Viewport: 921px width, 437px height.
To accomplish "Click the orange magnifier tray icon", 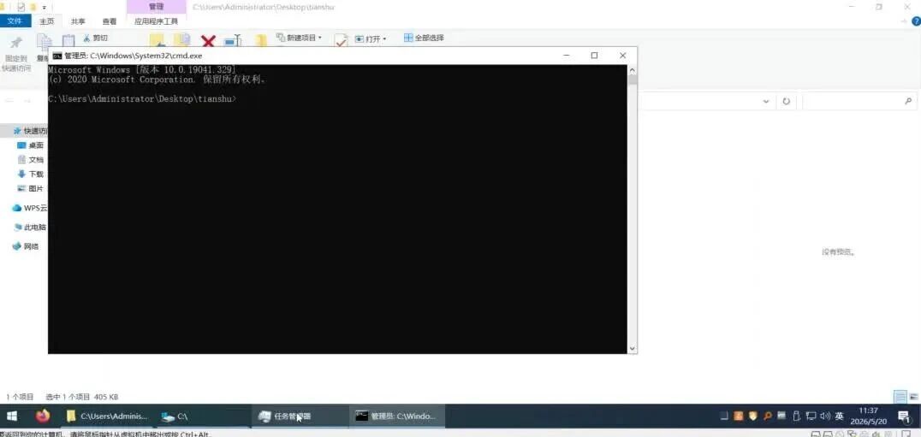I will (x=767, y=416).
